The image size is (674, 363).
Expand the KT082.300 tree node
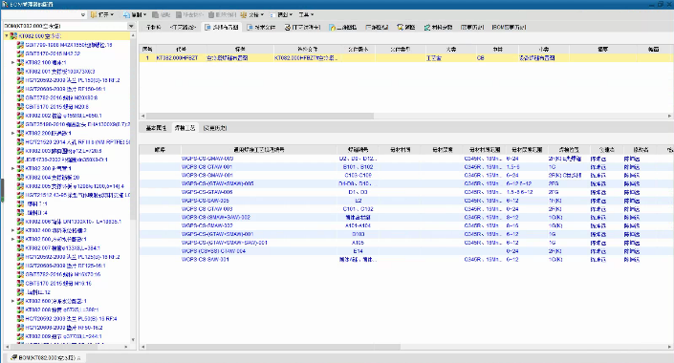click(12, 168)
